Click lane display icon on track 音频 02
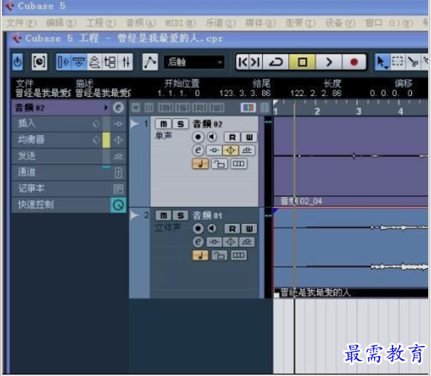 tap(239, 164)
